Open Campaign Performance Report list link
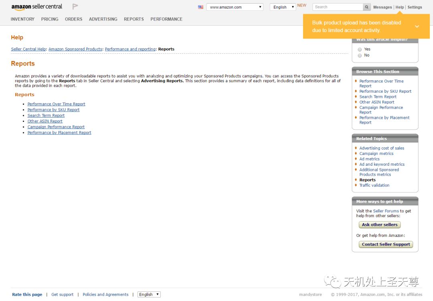Screen dimensions: 433x301 tap(56, 127)
